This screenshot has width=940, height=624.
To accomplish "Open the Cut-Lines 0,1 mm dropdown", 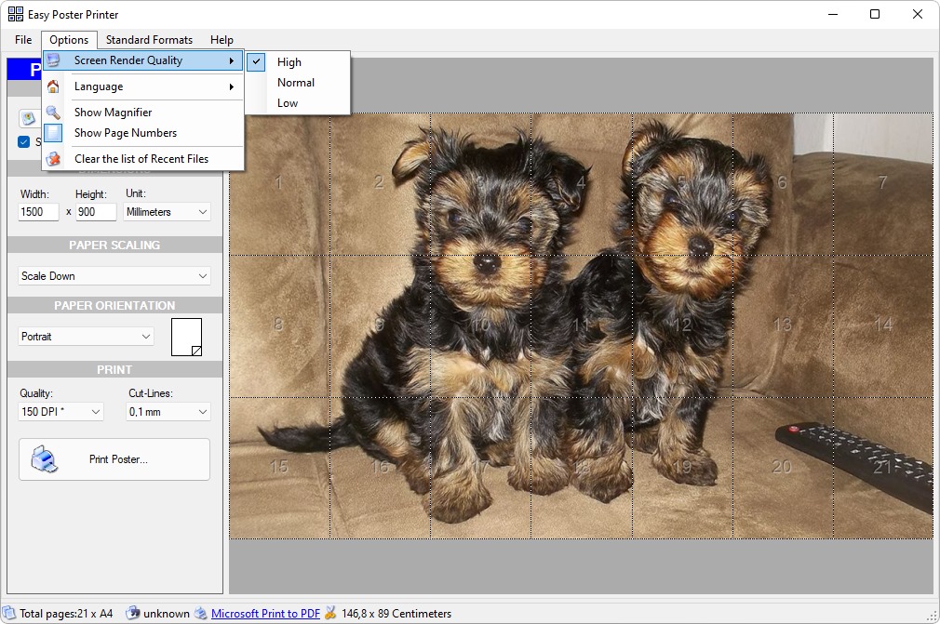I will (x=168, y=411).
